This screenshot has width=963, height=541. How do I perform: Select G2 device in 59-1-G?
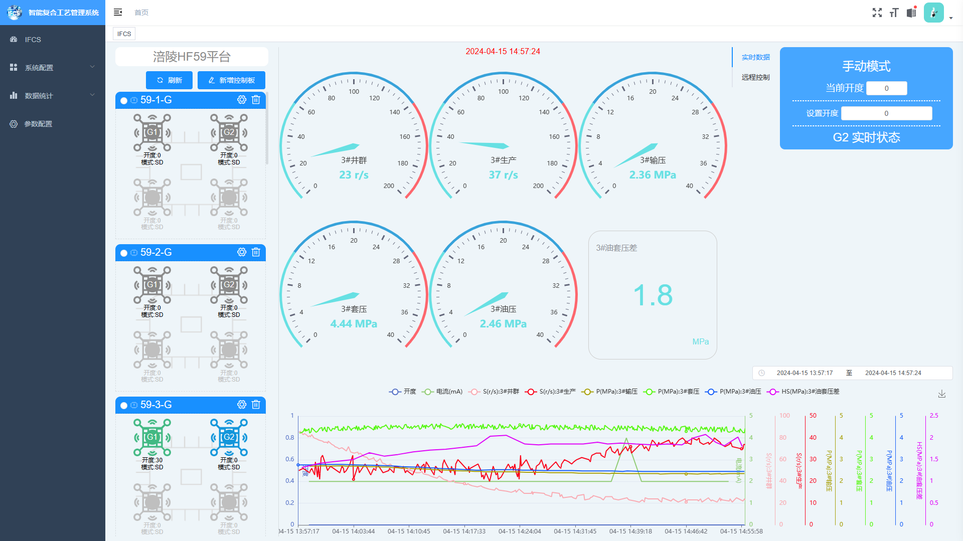pyautogui.click(x=229, y=132)
